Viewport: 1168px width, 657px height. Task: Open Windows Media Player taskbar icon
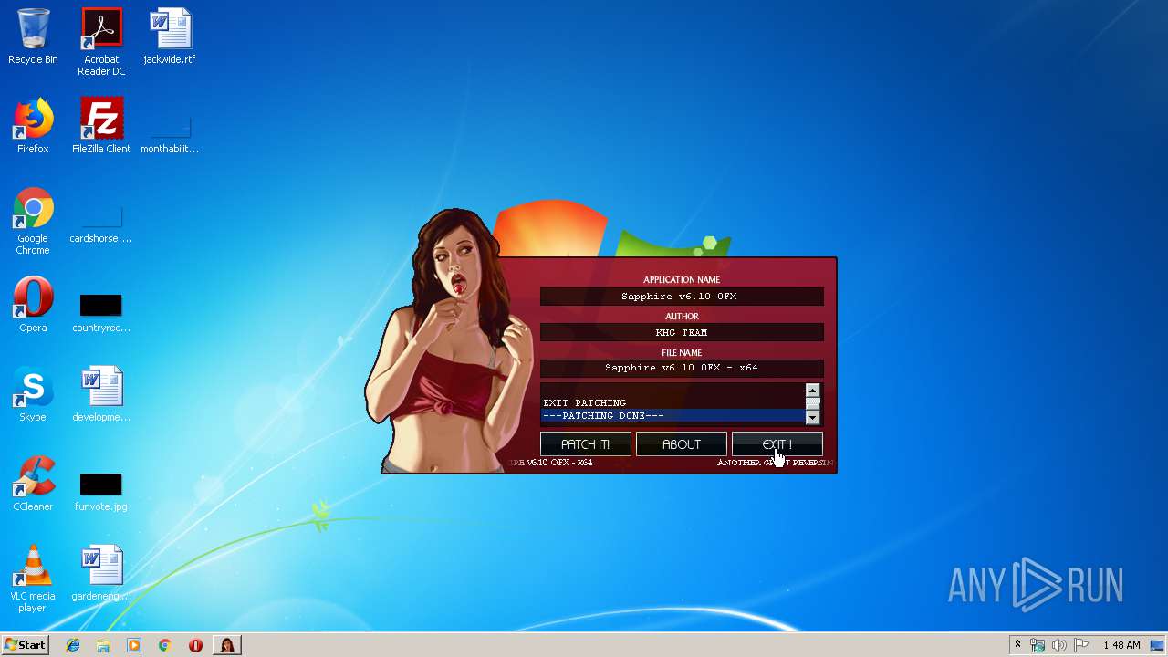coord(134,645)
